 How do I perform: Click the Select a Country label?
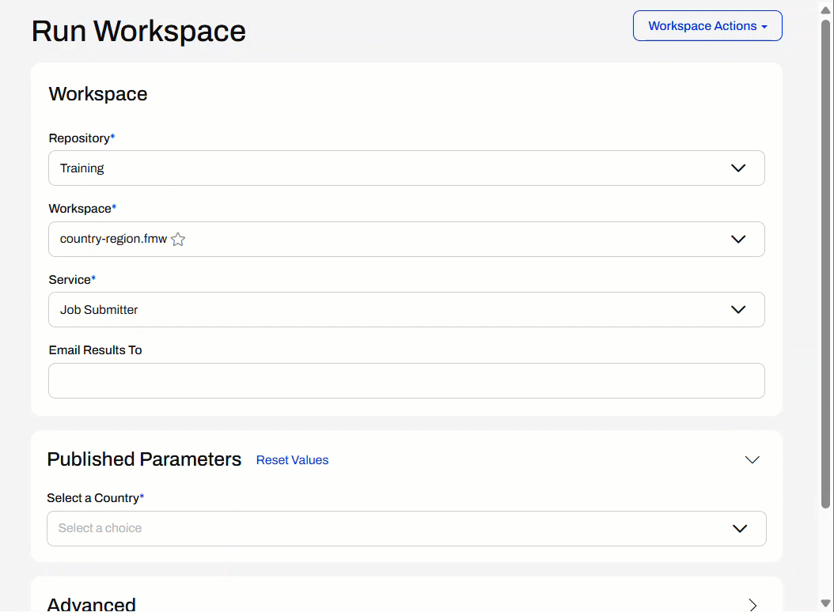(93, 498)
